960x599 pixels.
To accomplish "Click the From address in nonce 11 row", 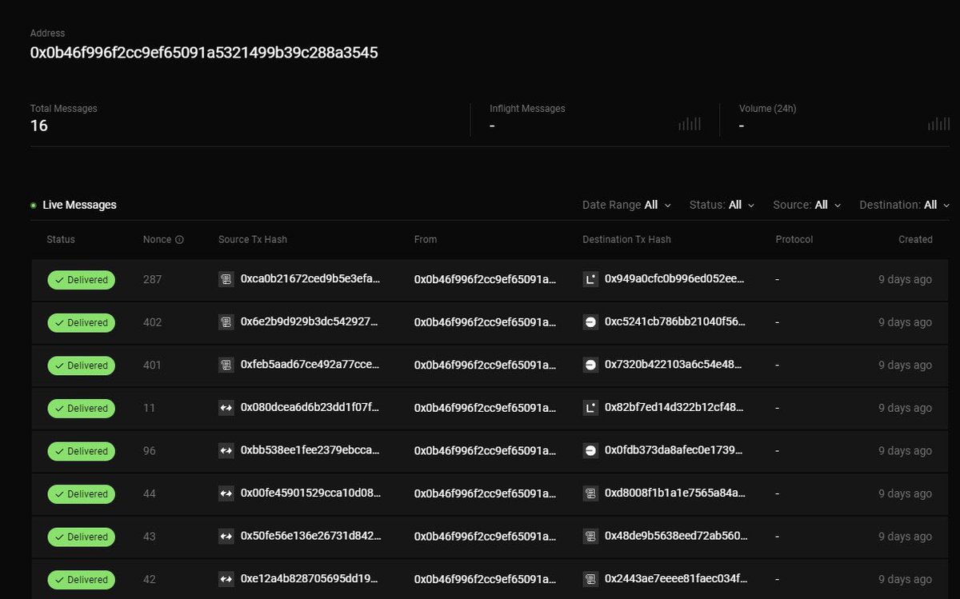I will 485,409.
